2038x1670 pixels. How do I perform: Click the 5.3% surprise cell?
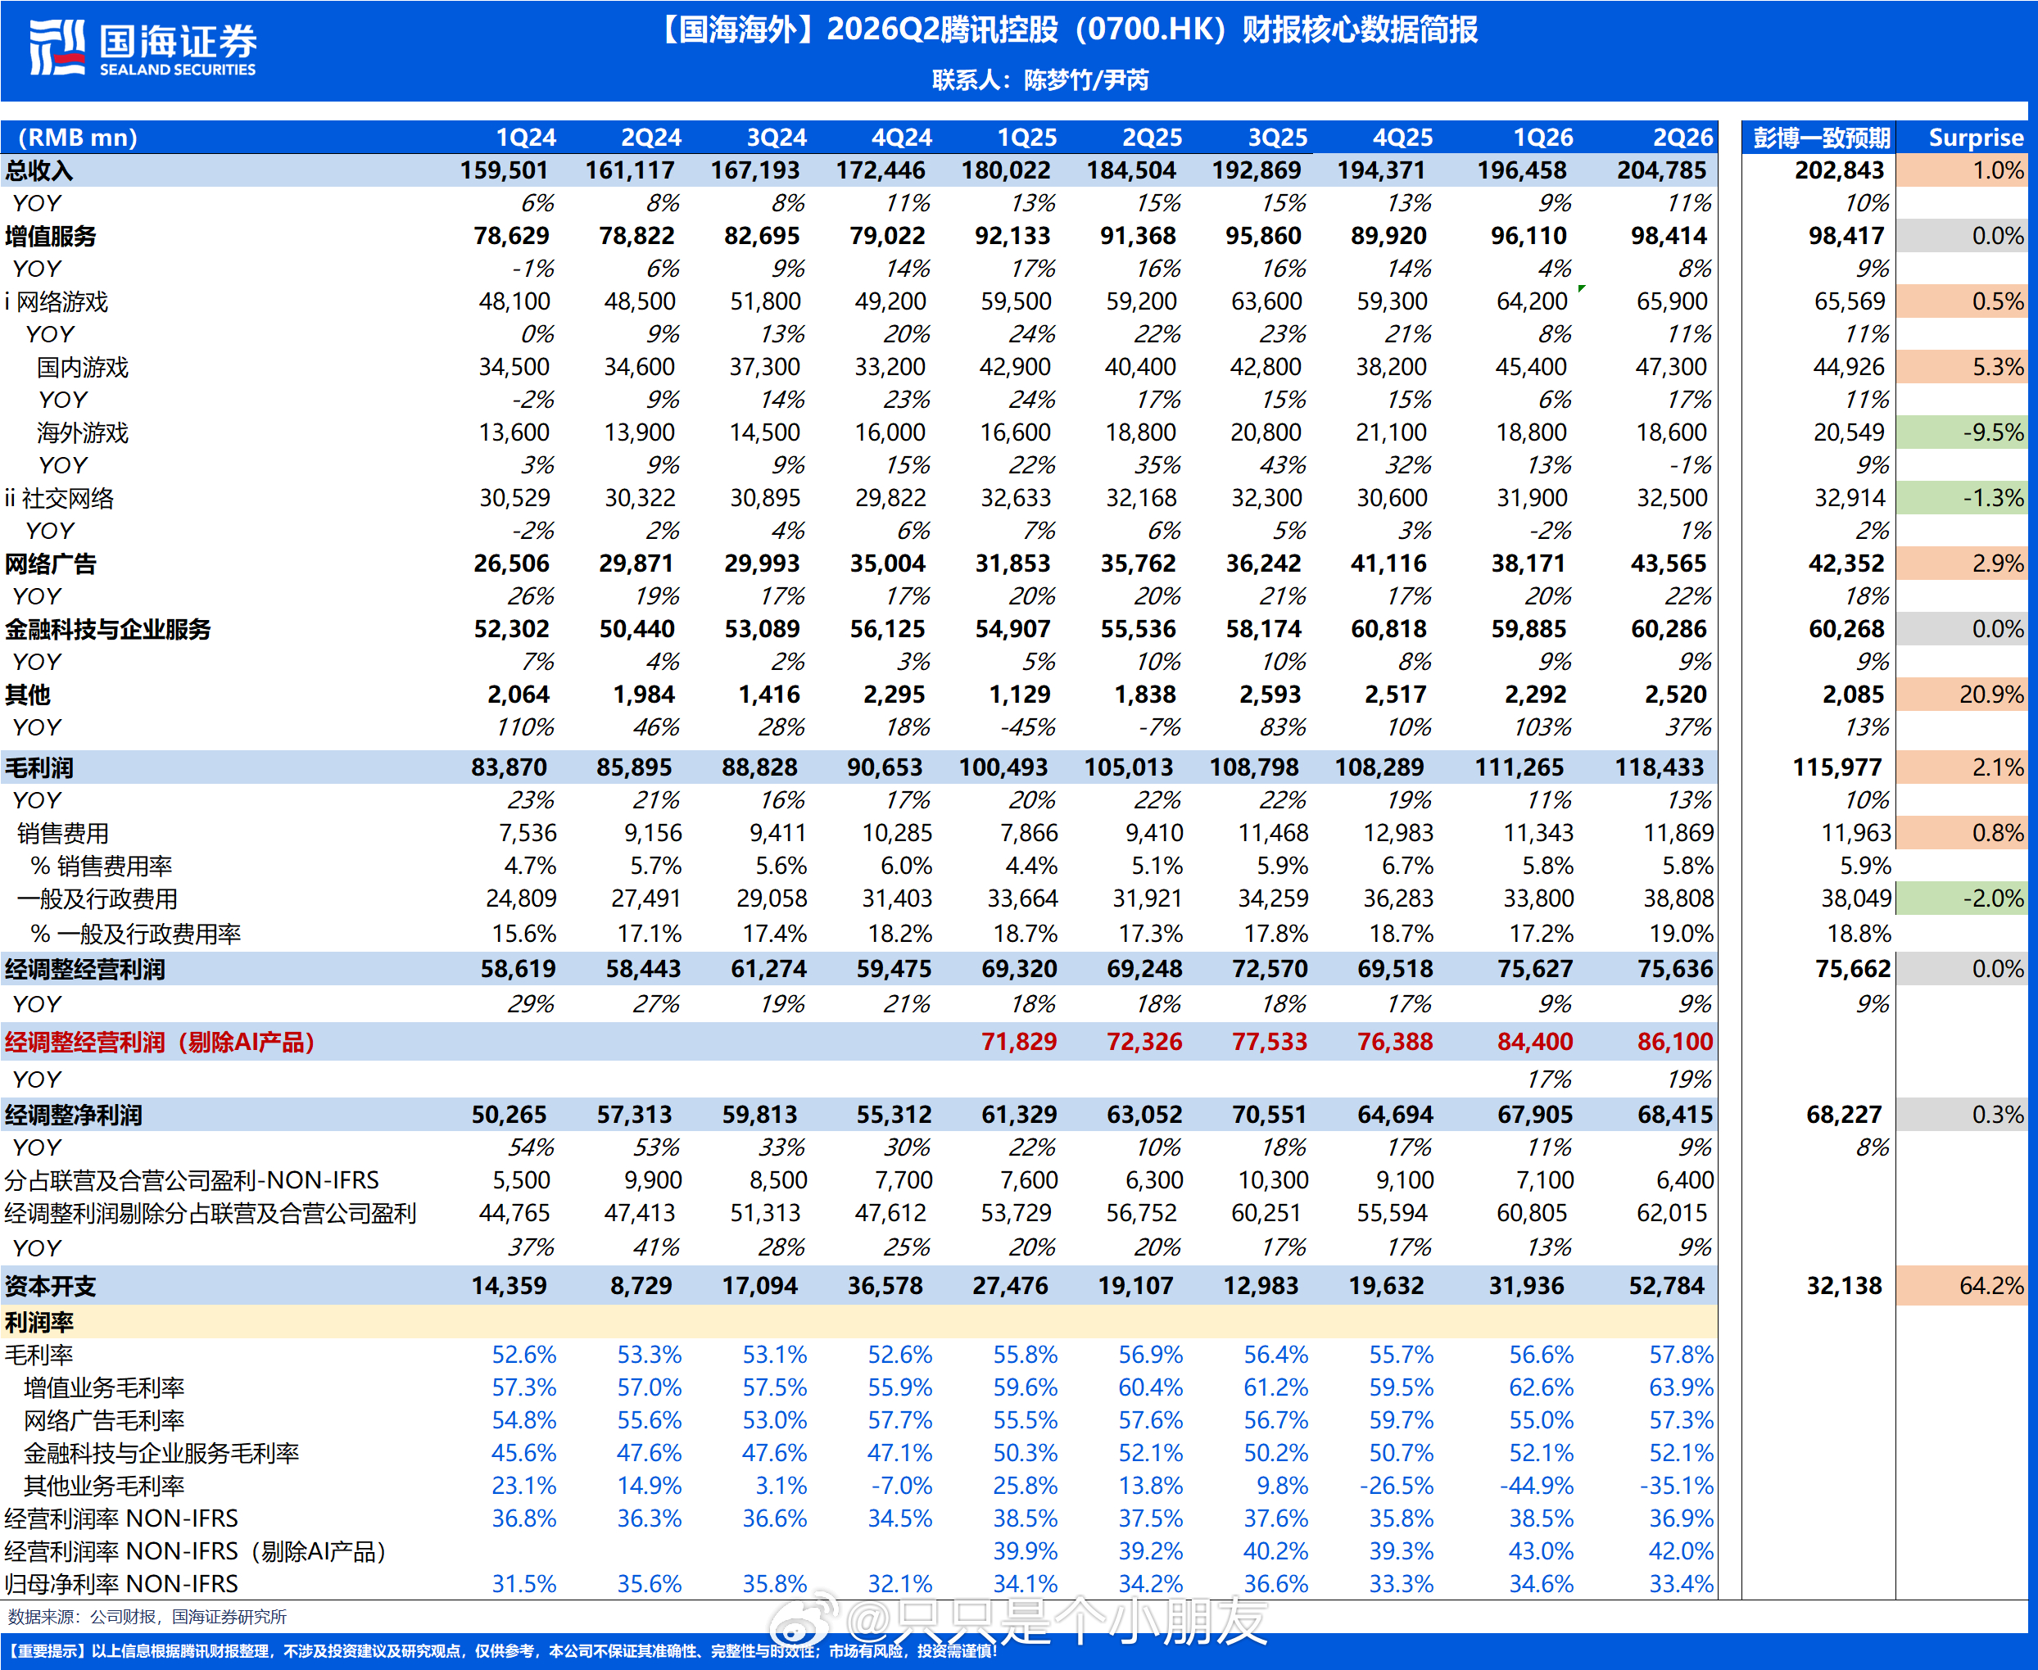pyautogui.click(x=1963, y=368)
